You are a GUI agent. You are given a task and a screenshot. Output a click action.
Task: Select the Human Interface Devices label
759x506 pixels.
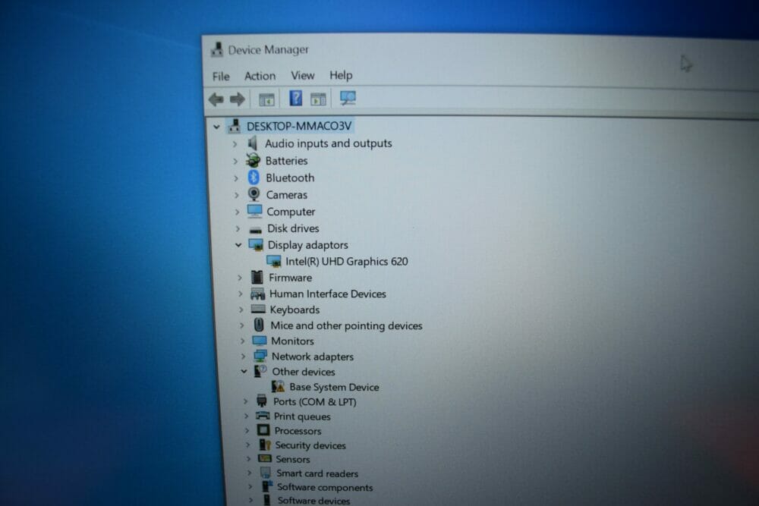click(x=328, y=294)
